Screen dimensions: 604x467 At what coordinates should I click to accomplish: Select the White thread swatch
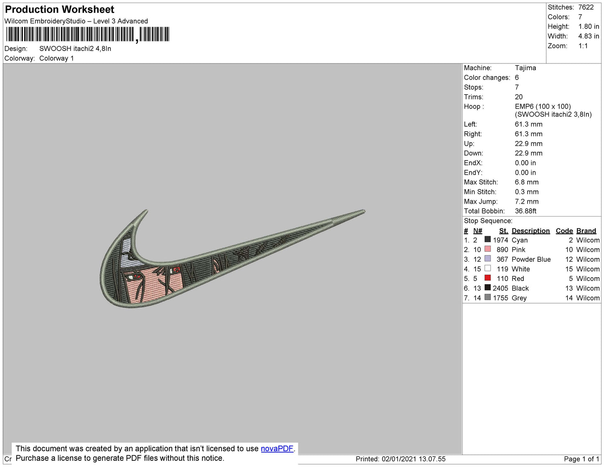pyautogui.click(x=487, y=268)
